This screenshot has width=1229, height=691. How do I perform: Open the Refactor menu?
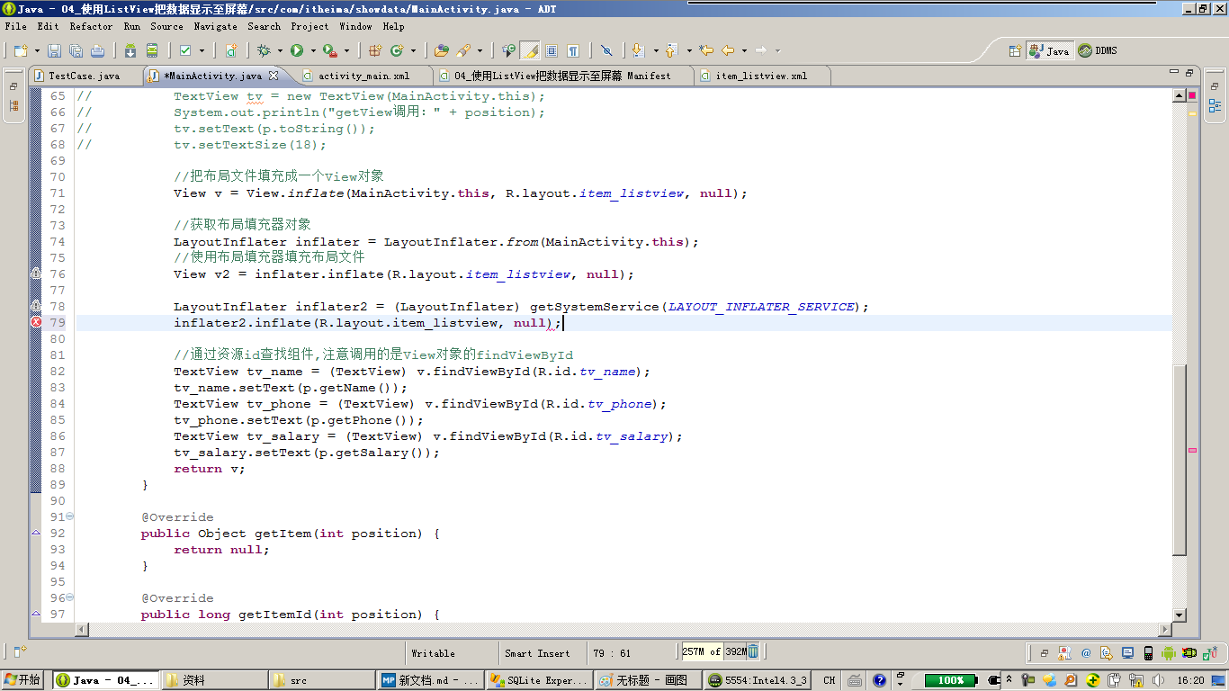tap(92, 27)
